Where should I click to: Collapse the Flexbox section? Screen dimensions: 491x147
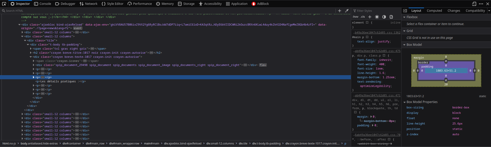tap(404, 17)
